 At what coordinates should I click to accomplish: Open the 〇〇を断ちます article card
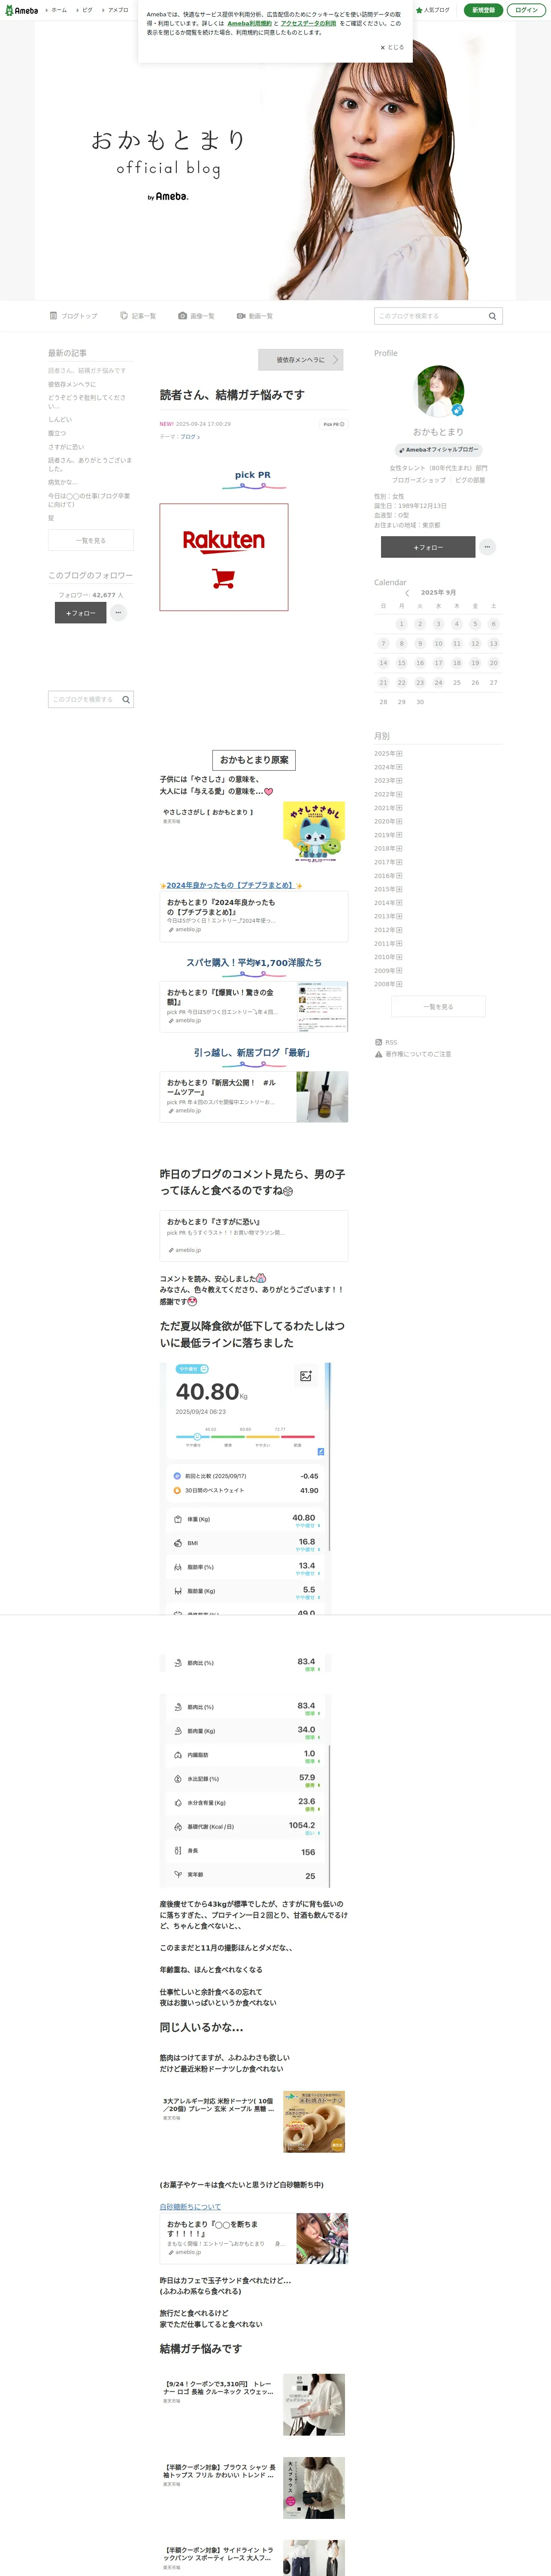point(254,2238)
